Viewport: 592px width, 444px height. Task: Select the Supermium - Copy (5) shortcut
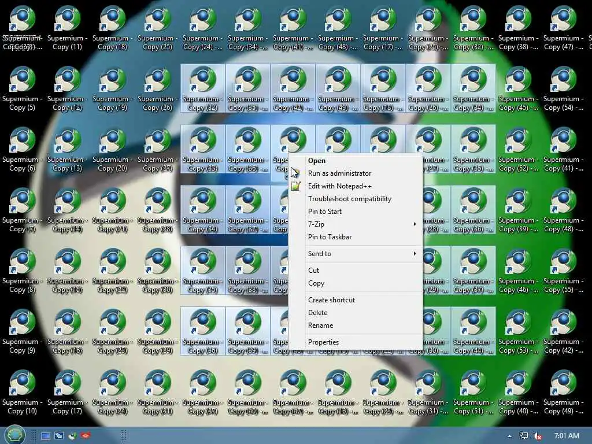click(x=23, y=89)
